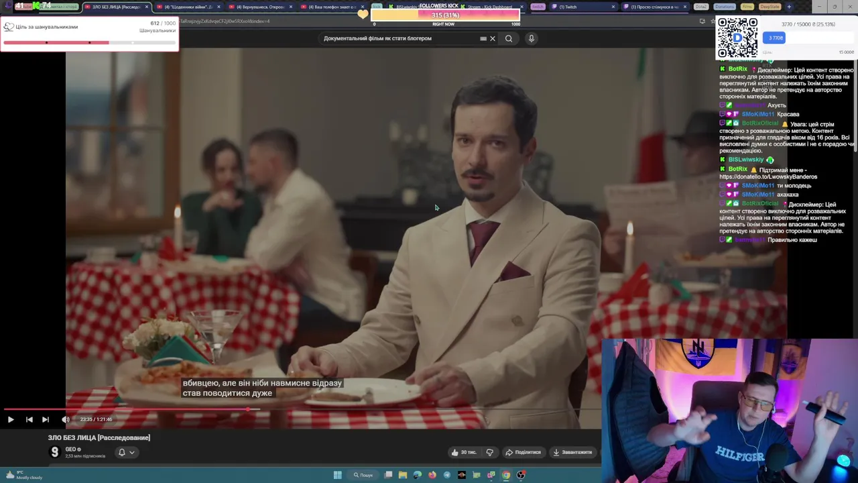
Task: Click chat message Правильно кажеш
Action: click(x=792, y=239)
